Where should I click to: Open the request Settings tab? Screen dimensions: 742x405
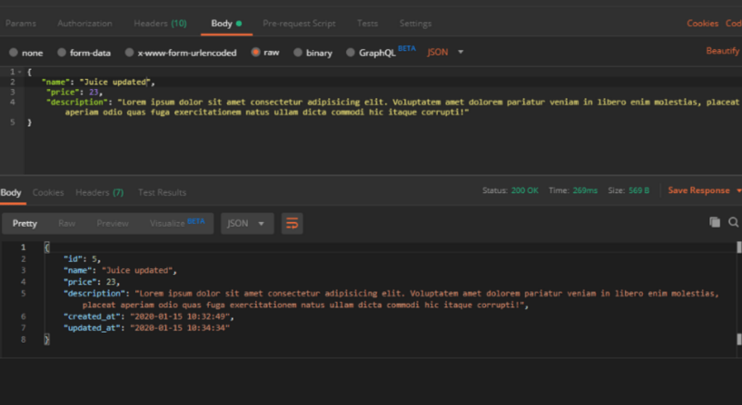(416, 23)
